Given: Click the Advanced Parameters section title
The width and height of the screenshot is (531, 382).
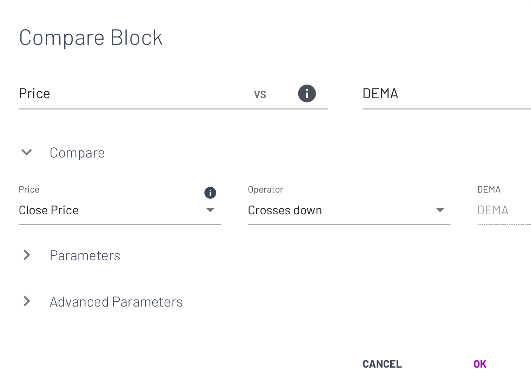Looking at the screenshot, I should 116,302.
